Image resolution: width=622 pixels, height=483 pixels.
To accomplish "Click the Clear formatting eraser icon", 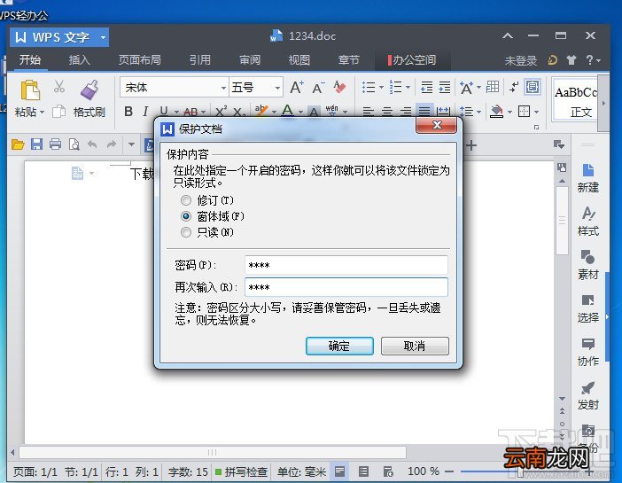I will tap(339, 88).
